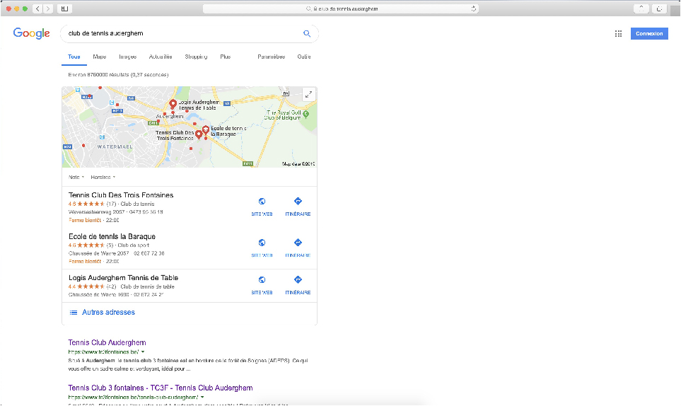681x406 pixels.
Task: Open the Google apps grid
Action: [619, 33]
